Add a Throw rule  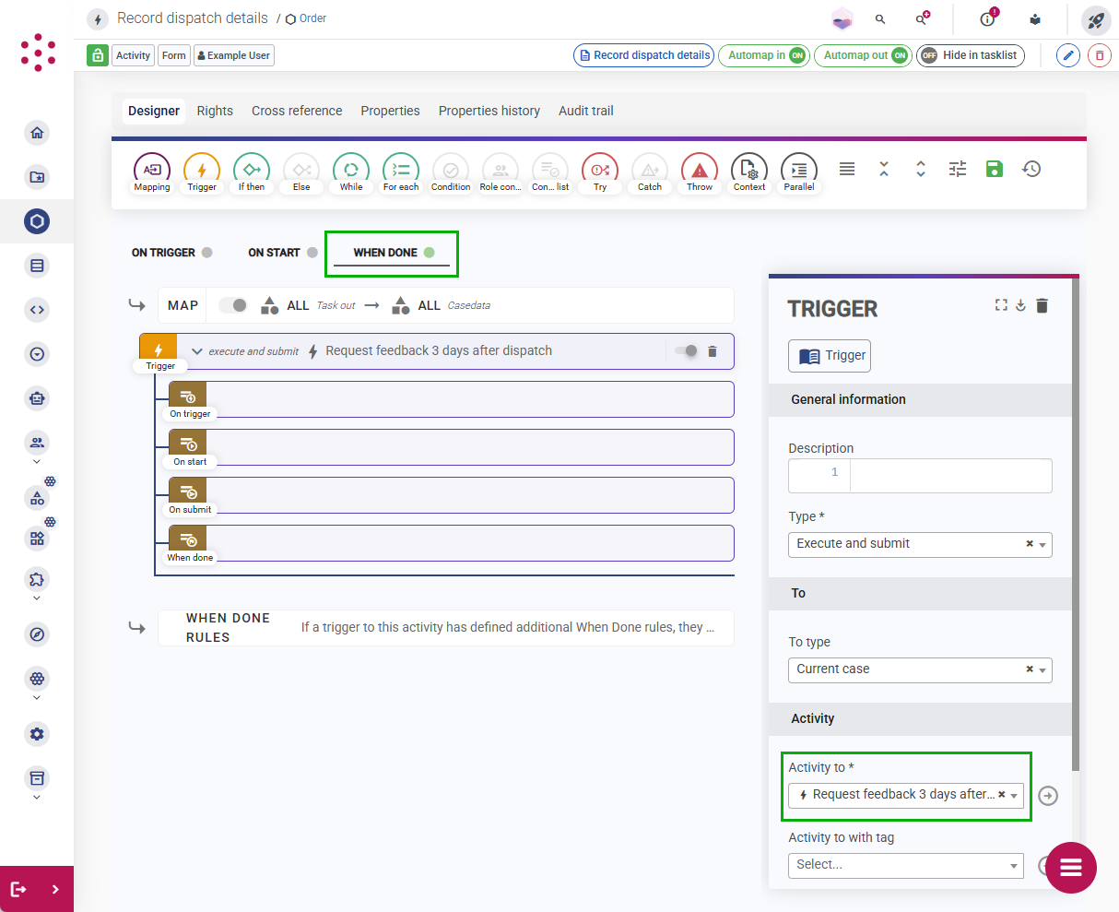[700, 172]
